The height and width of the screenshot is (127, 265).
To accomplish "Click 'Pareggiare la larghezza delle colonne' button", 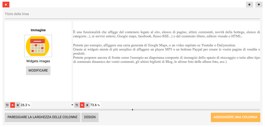I will 43,117.
